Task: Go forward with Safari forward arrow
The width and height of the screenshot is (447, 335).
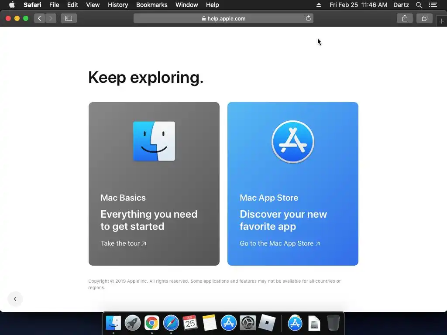Action: 51,18
